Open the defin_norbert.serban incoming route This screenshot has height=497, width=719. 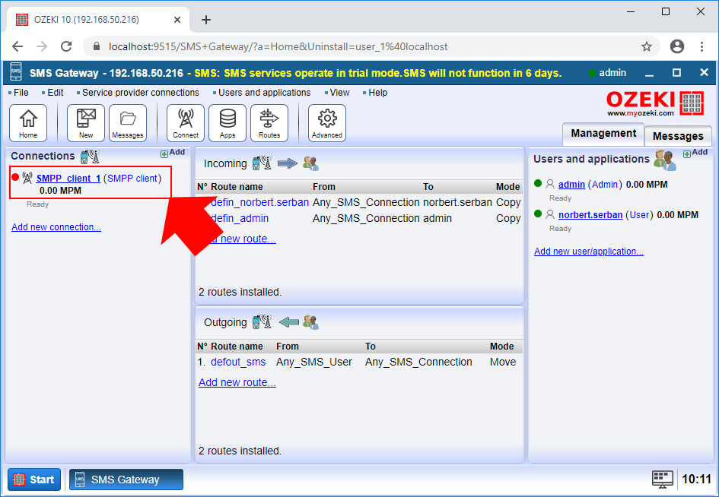(259, 202)
